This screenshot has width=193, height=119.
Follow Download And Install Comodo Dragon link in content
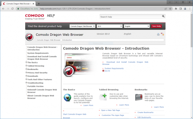pyautogui.click(x=125, y=63)
